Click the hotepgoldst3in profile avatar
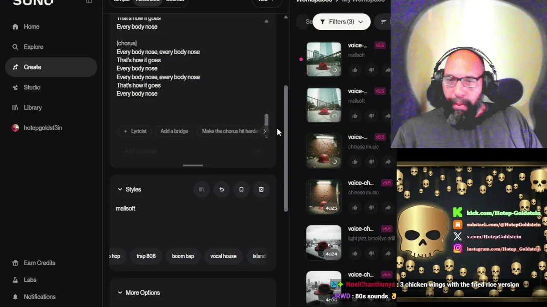 tap(15, 128)
